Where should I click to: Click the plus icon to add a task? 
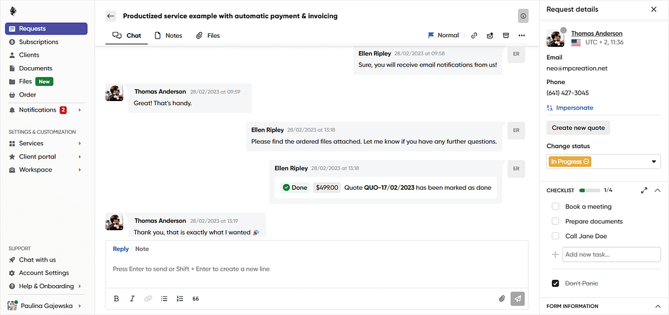(555, 254)
